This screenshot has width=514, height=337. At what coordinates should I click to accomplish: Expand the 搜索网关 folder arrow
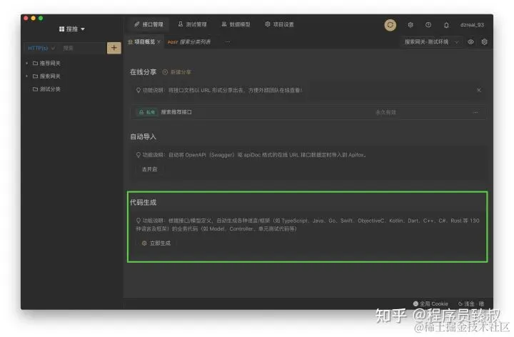[27, 76]
